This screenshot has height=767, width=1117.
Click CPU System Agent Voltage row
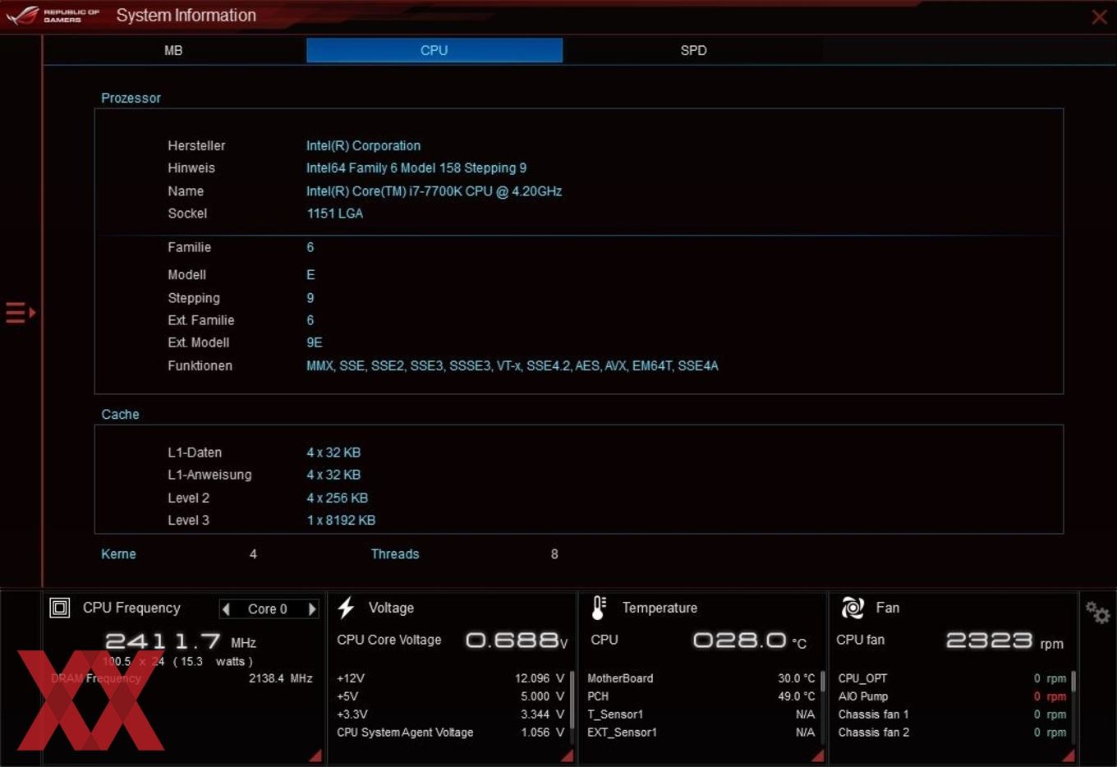coord(451,733)
